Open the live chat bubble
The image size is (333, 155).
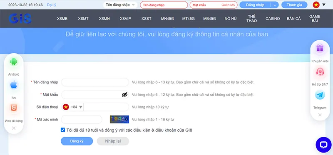tap(324, 145)
